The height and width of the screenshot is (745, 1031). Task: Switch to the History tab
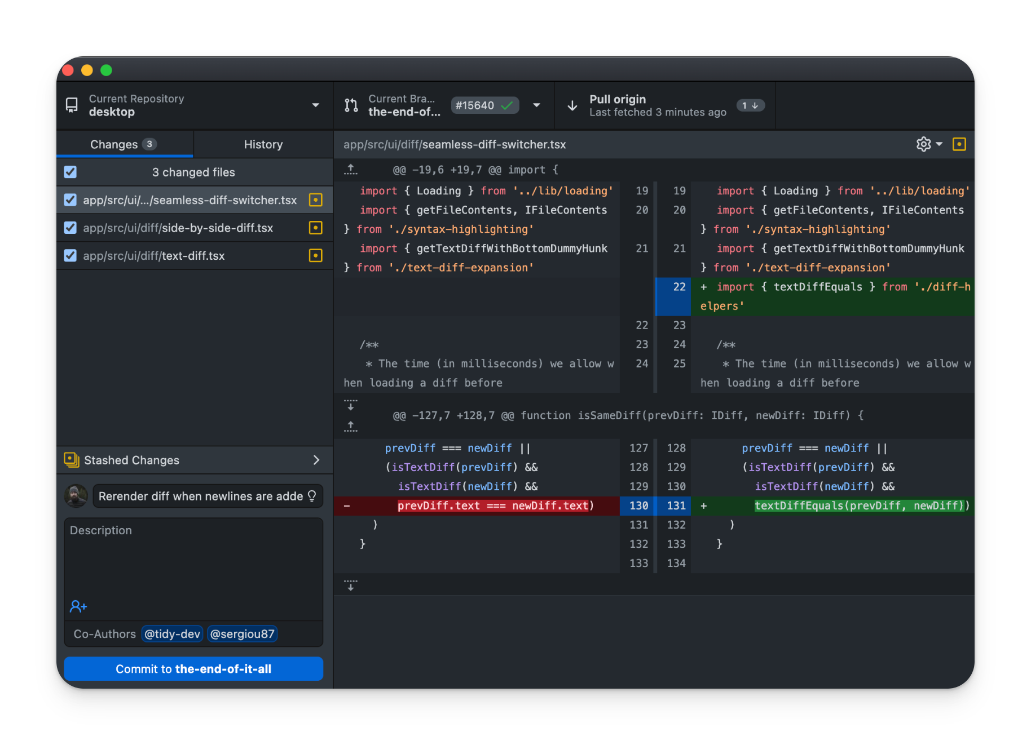click(x=263, y=144)
